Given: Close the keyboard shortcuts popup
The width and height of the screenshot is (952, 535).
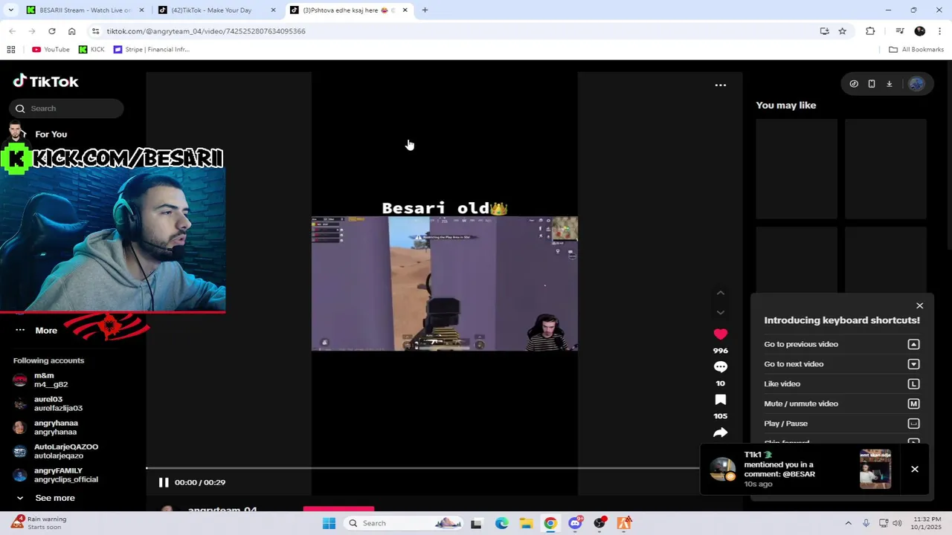Looking at the screenshot, I should (919, 305).
